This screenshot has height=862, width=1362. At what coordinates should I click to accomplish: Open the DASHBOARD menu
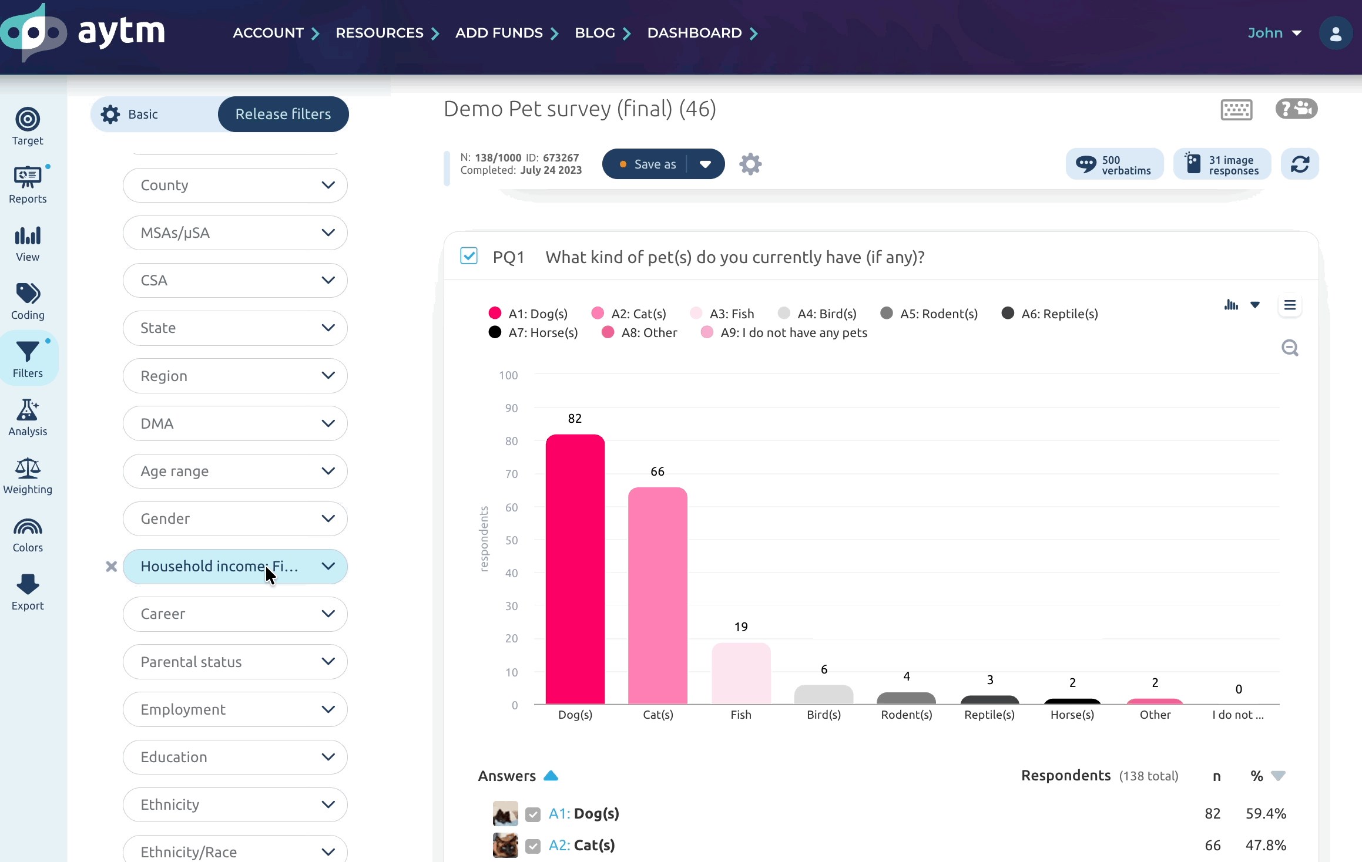[702, 33]
